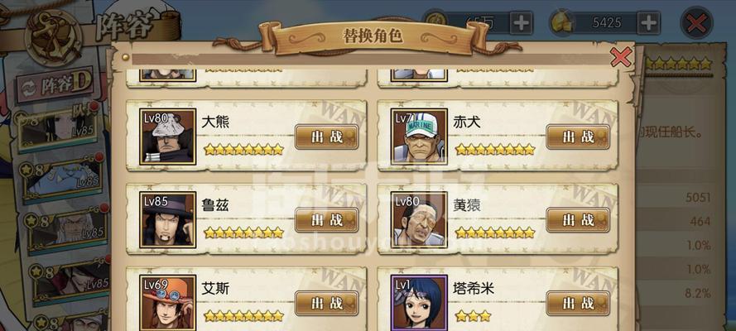Close the 替换角色 dialog with red X

tap(621, 58)
